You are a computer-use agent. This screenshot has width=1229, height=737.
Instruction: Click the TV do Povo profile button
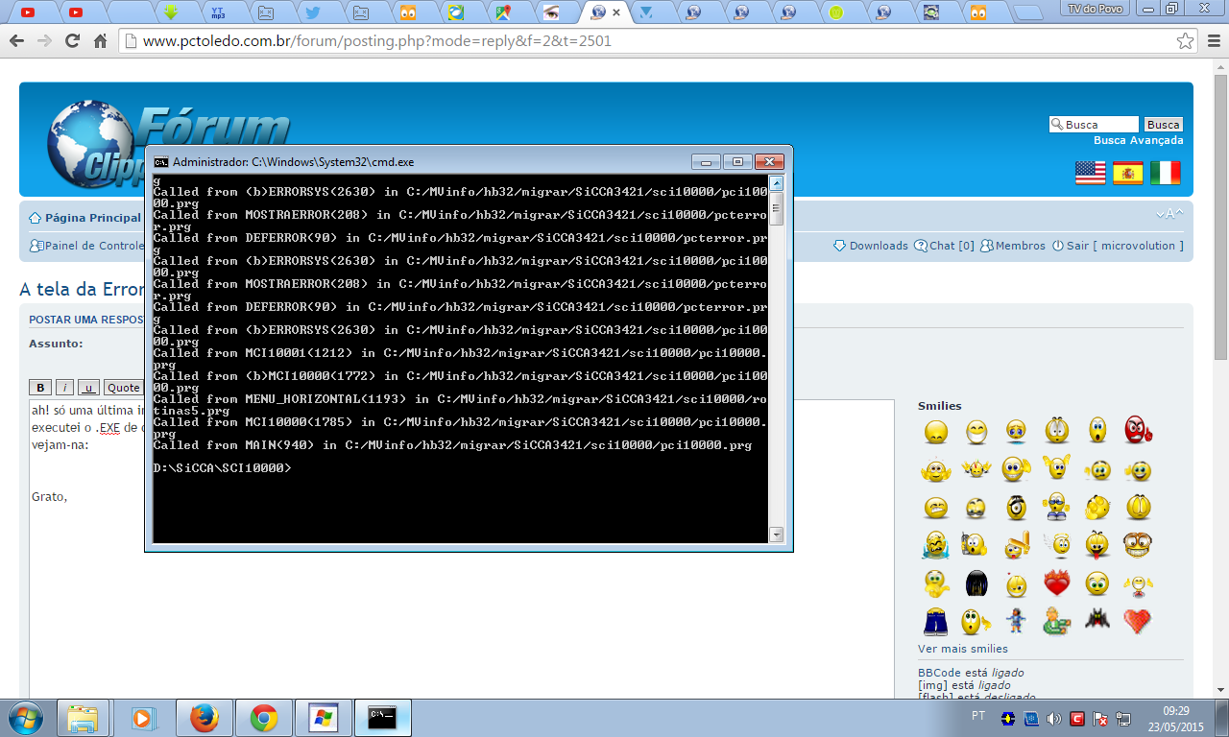pyautogui.click(x=1096, y=8)
